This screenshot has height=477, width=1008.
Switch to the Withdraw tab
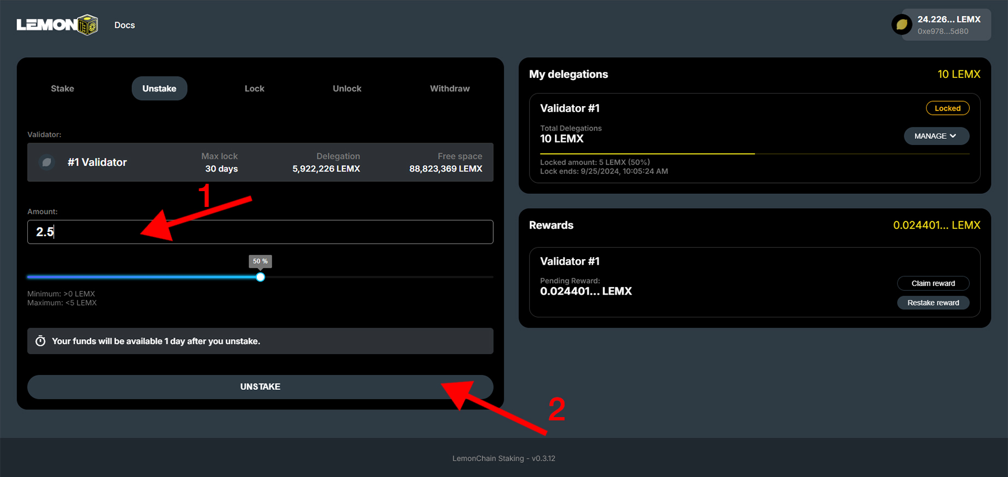click(x=449, y=88)
